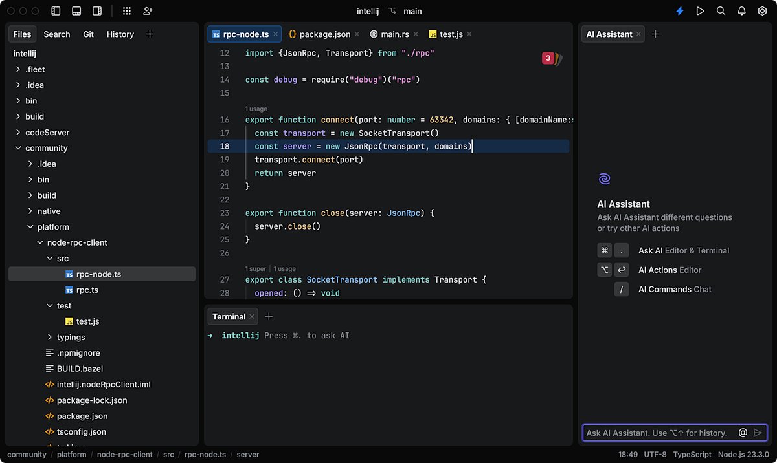Click the Ask AI action
This screenshot has height=463, width=777.
[x=684, y=250]
